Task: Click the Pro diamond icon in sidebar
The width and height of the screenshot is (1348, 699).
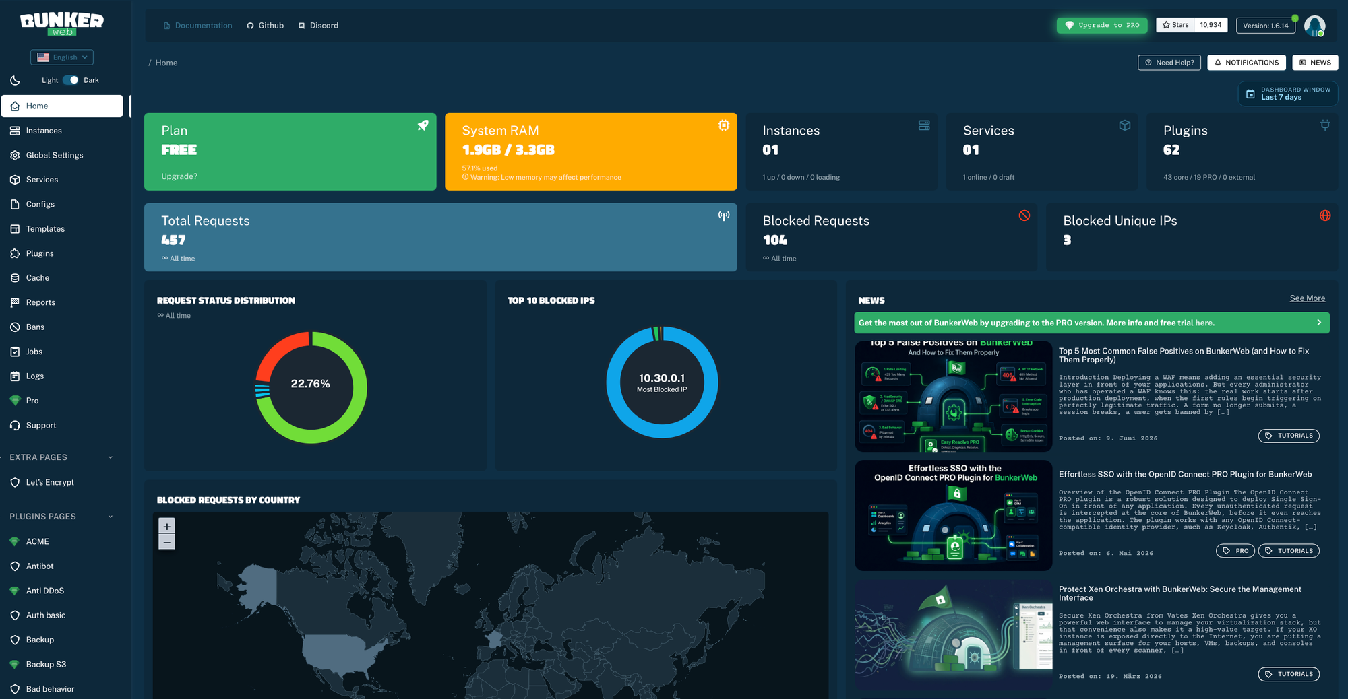Action: [15, 401]
